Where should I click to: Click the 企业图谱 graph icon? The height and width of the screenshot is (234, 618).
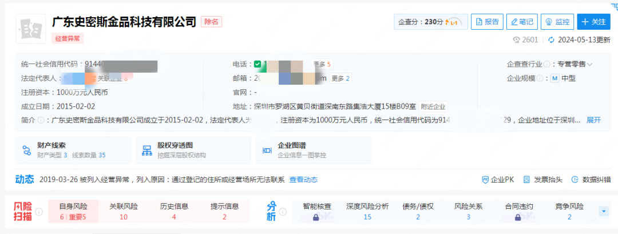pos(267,150)
